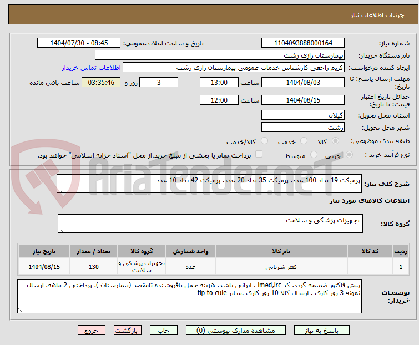The width and height of the screenshot is (419, 345).
Task: Click row number 1 cell
Action: click(401, 267)
